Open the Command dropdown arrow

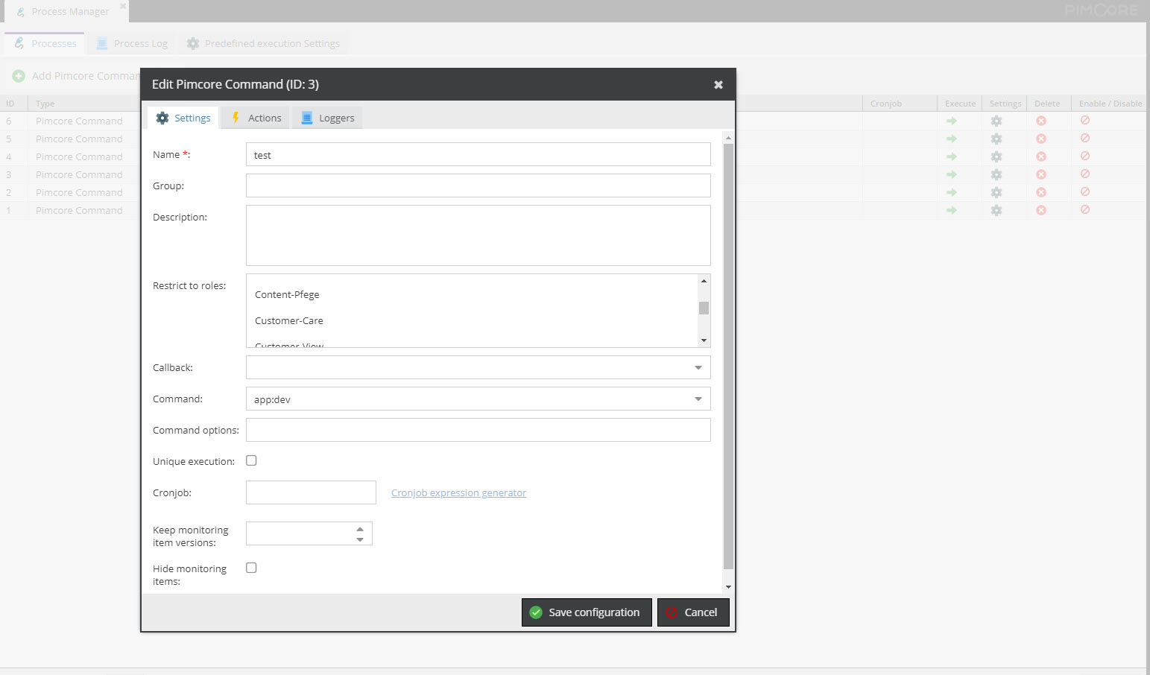(698, 399)
